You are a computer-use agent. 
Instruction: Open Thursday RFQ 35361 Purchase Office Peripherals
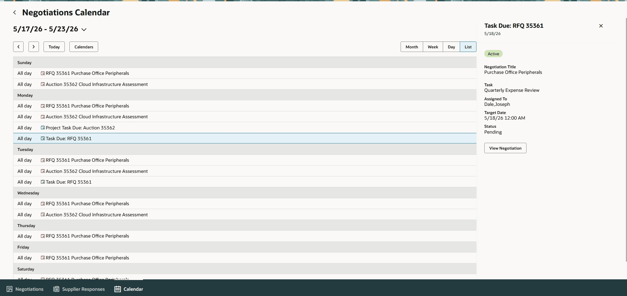[x=245, y=236]
